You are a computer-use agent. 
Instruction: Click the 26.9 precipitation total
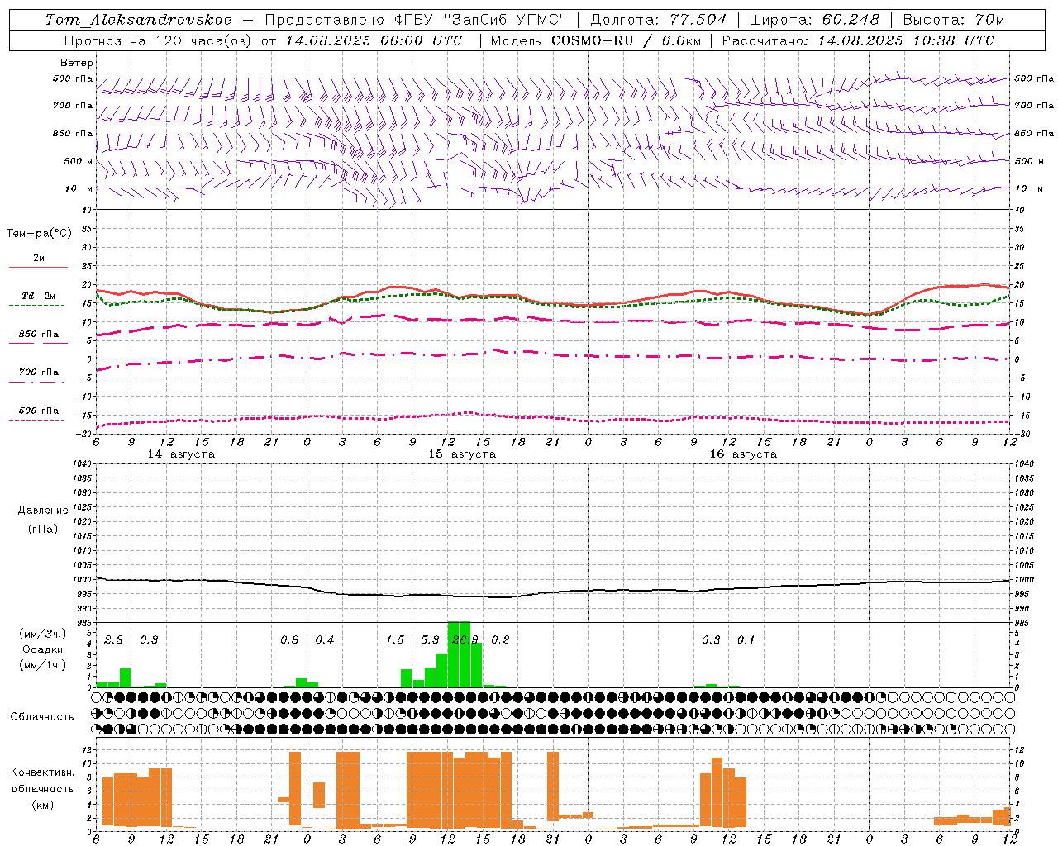click(465, 639)
